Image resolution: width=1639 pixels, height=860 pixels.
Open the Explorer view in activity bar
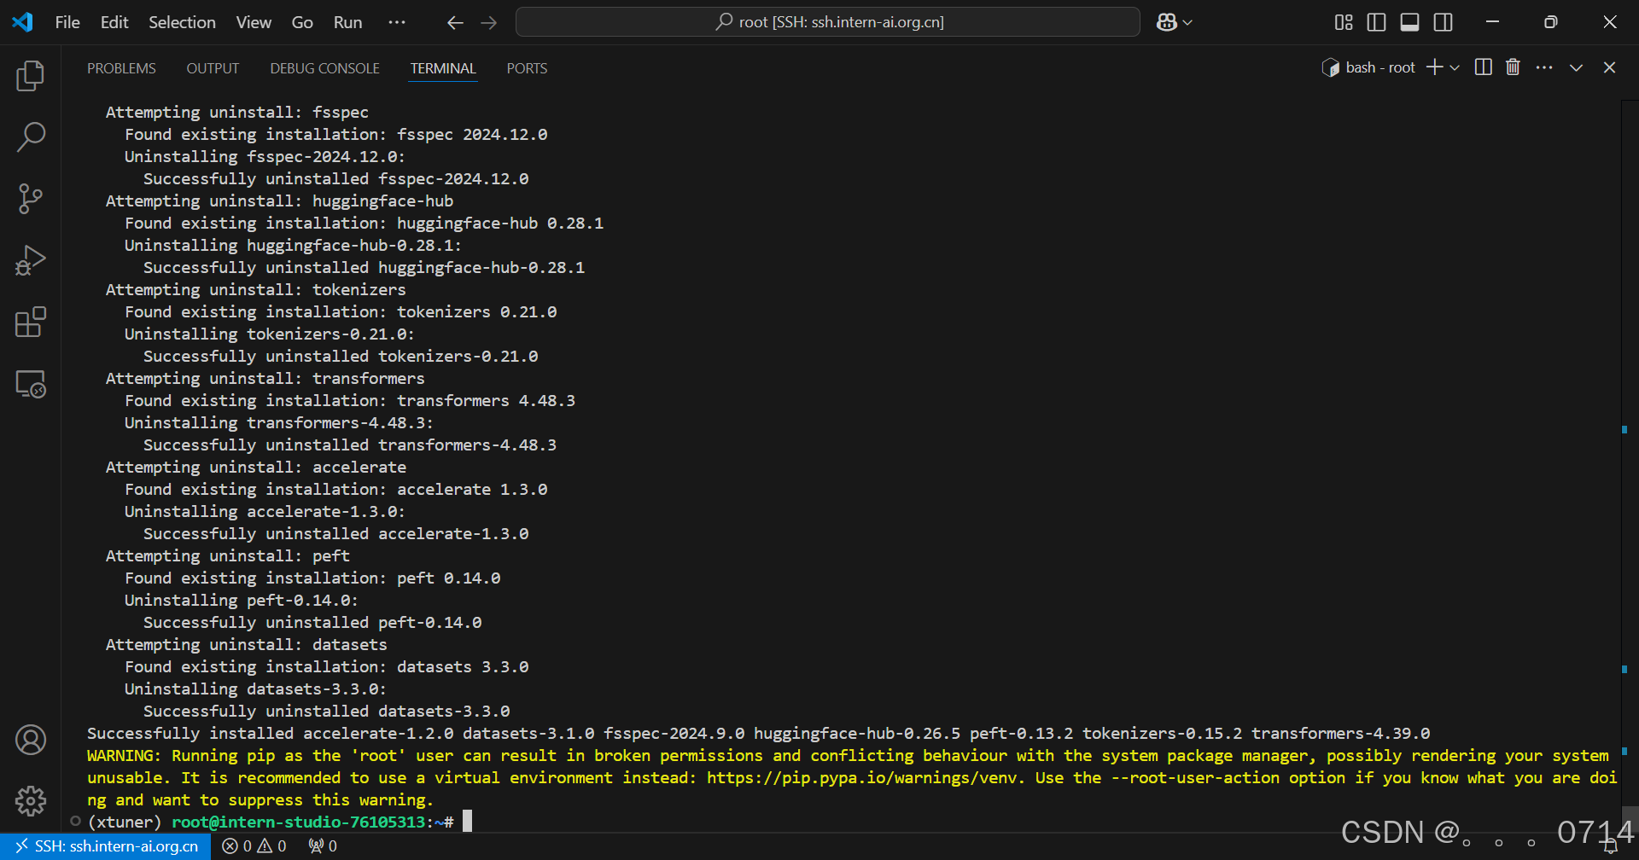tap(31, 76)
